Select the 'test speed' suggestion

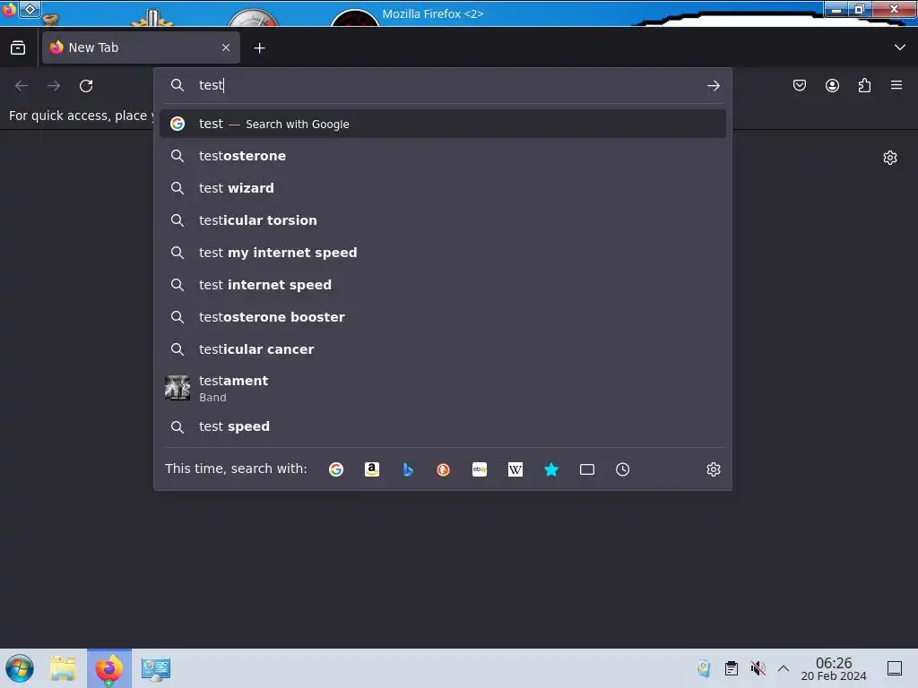point(443,426)
